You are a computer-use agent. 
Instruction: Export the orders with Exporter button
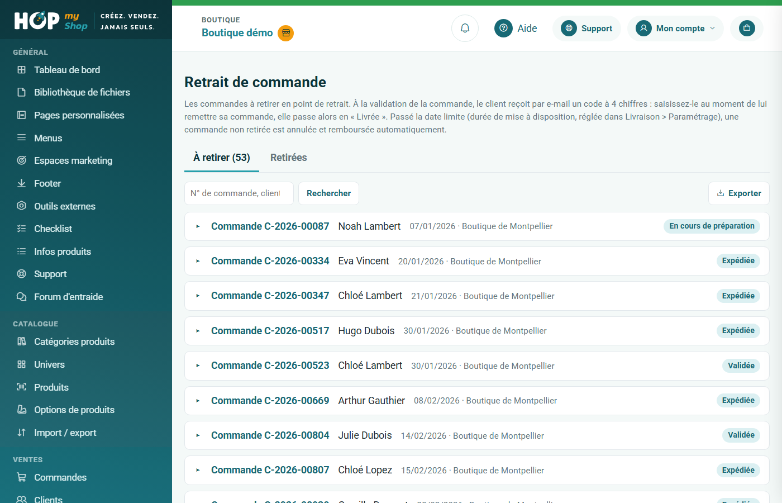(x=739, y=193)
